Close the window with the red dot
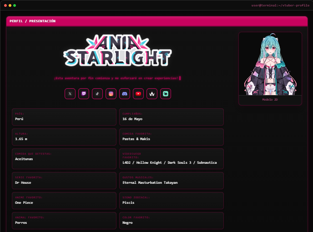 5,5
